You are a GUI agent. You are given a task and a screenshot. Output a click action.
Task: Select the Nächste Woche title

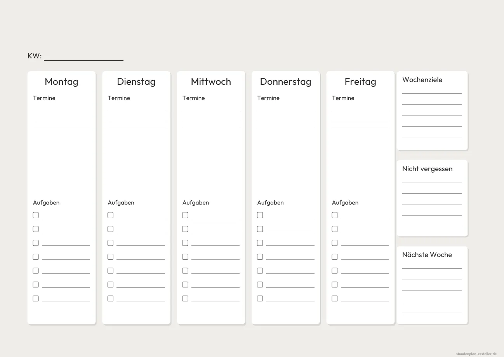(427, 255)
